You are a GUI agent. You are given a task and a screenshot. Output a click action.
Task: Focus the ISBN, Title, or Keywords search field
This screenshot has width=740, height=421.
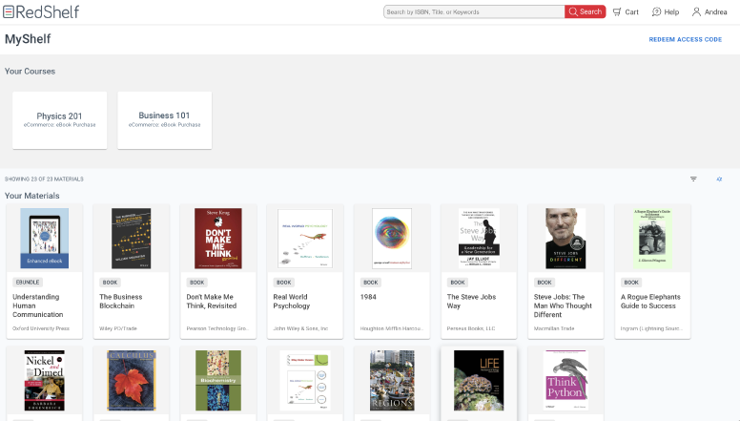[x=474, y=11]
